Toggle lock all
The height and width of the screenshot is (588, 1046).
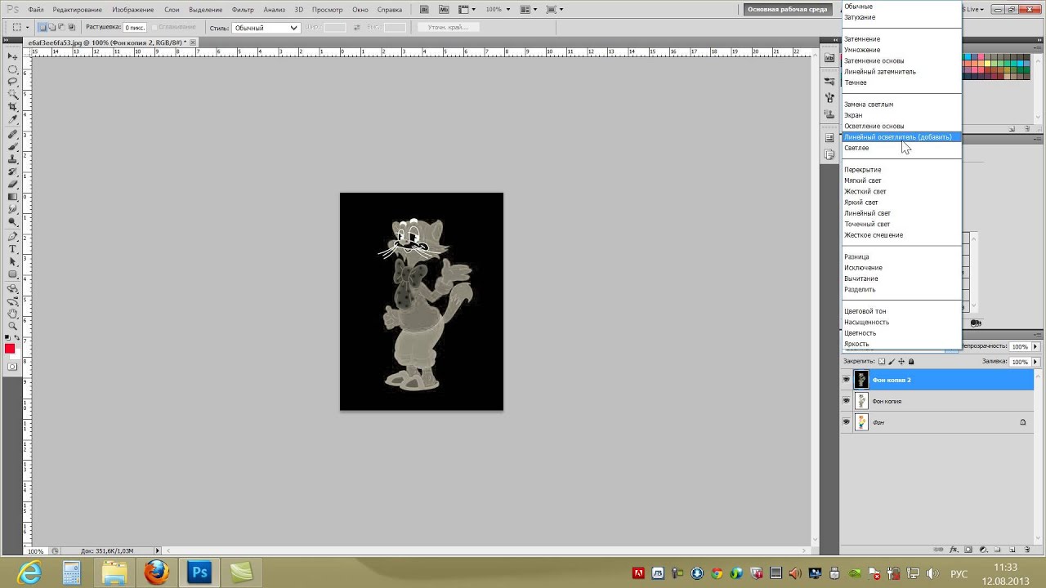tap(911, 362)
